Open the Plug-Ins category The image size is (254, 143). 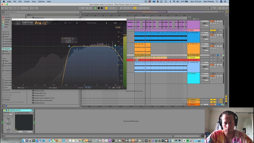point(7,49)
